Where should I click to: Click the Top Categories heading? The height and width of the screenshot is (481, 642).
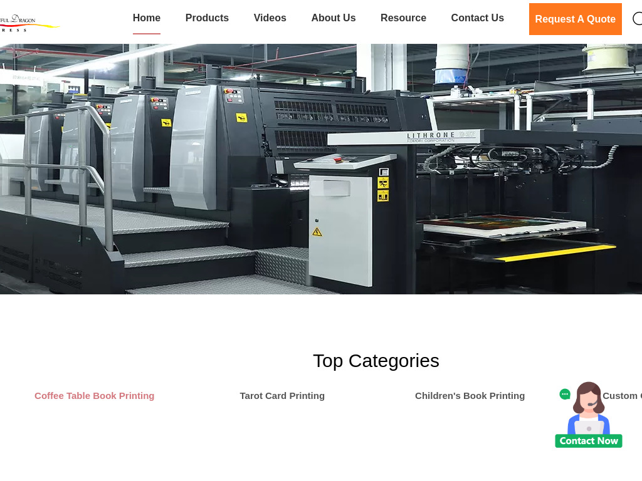pos(376,361)
